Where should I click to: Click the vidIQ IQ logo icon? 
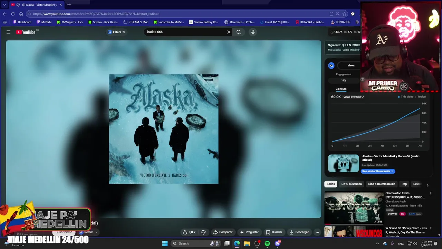(x=331, y=65)
